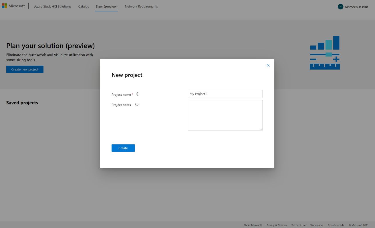Open the Privacy & Cookies link
Screen dimensions: 375x228
click(x=277, y=225)
